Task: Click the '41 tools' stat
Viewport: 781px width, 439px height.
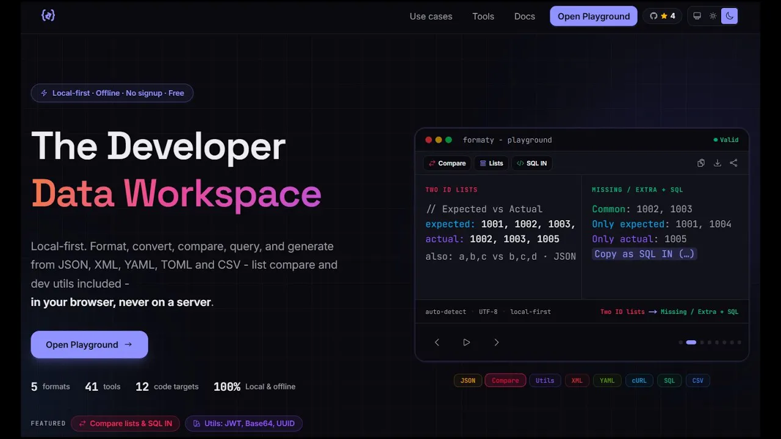Action: coord(103,387)
